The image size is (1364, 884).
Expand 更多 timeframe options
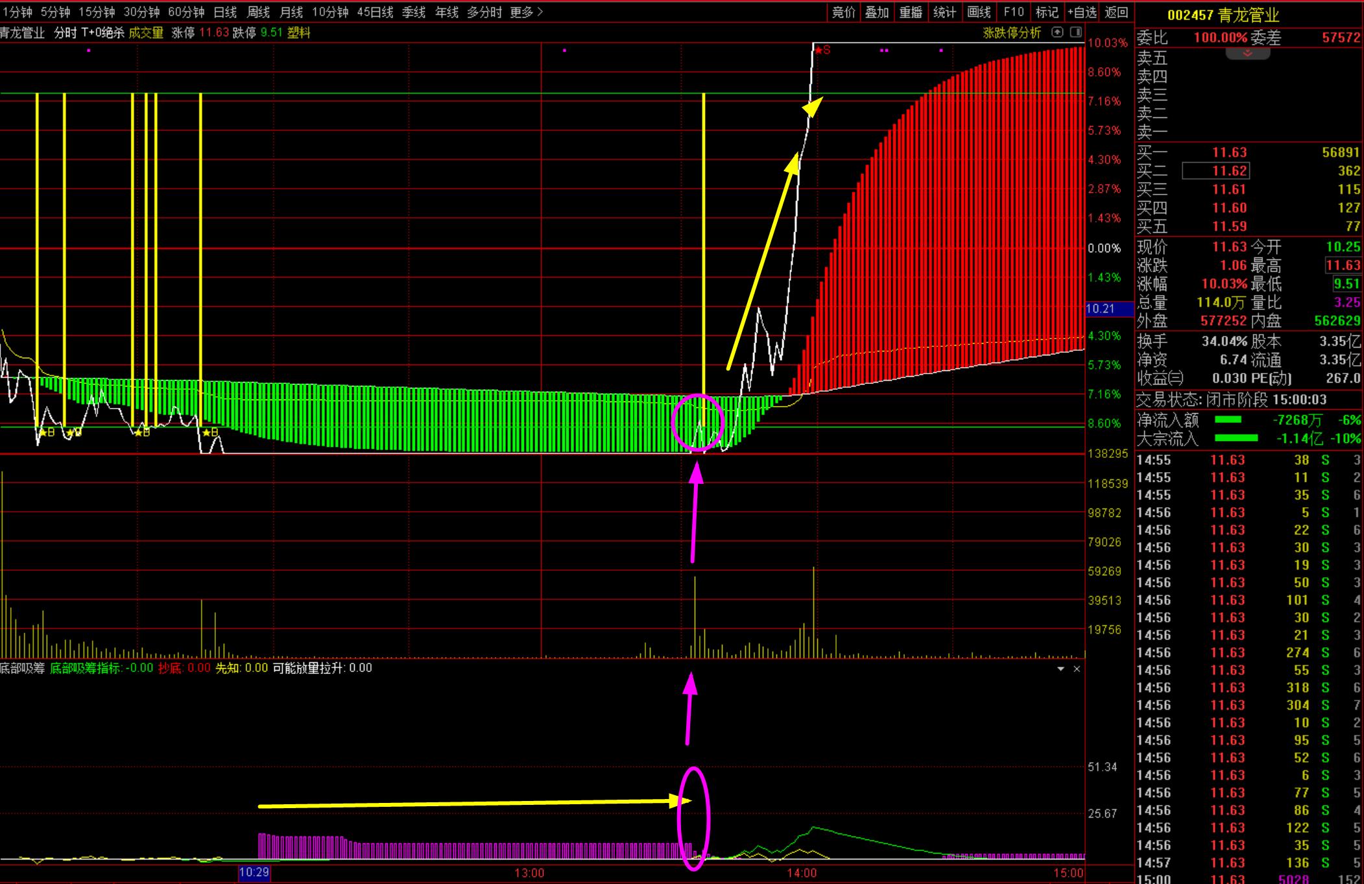coord(526,12)
